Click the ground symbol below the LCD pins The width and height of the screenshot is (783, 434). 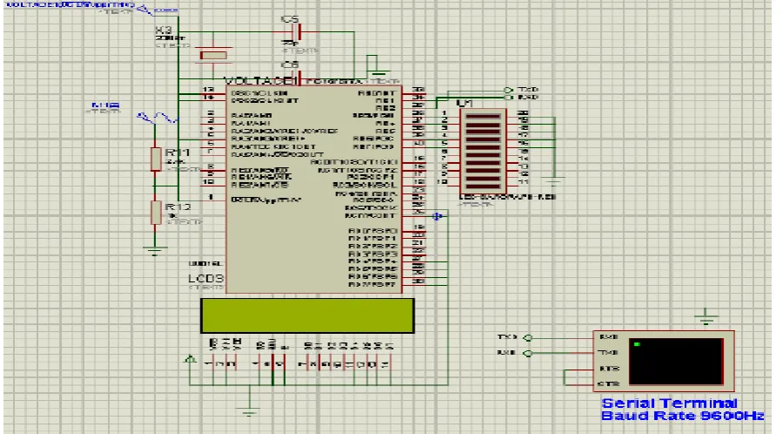[x=249, y=412]
